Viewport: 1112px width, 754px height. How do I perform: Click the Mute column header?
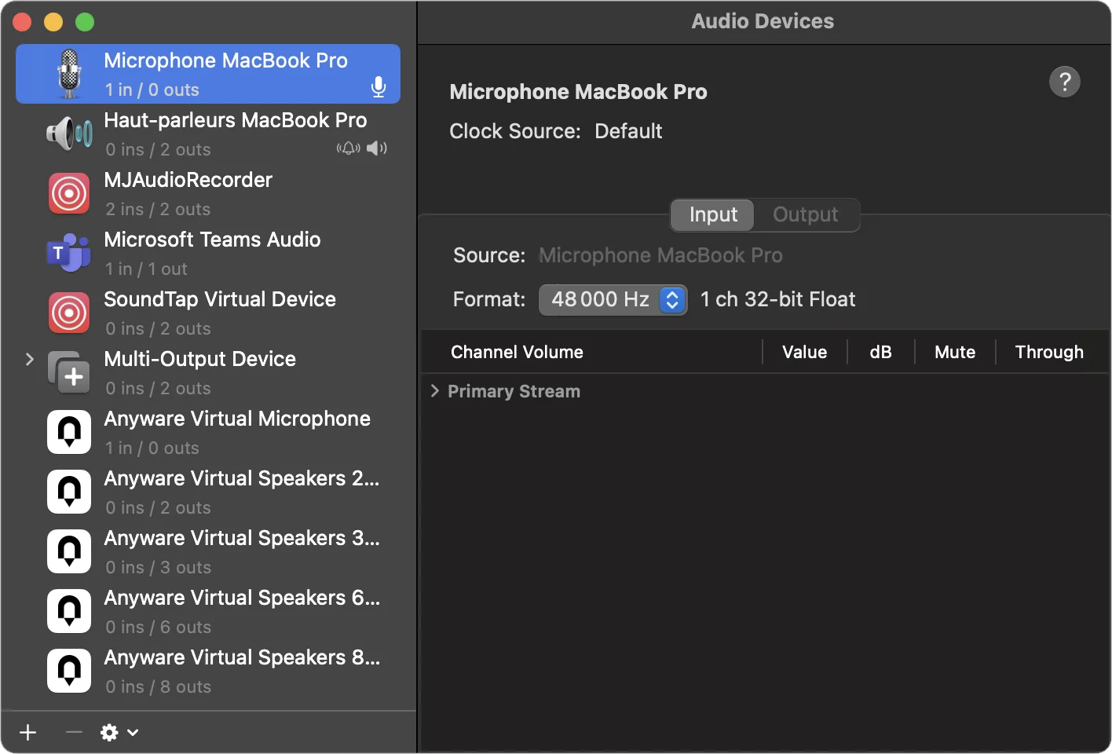pos(955,352)
